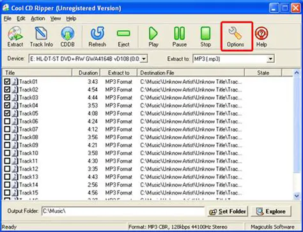Check the Track09 checkbox

pos(7,145)
